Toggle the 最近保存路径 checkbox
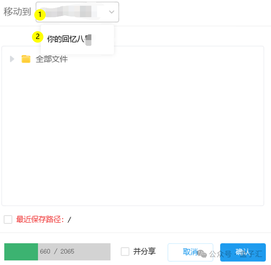Image resolution: width=271 pixels, height=265 pixels. [8, 219]
